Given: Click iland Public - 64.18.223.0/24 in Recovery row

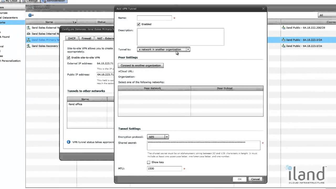Looking at the screenshot, I should (x=304, y=46).
